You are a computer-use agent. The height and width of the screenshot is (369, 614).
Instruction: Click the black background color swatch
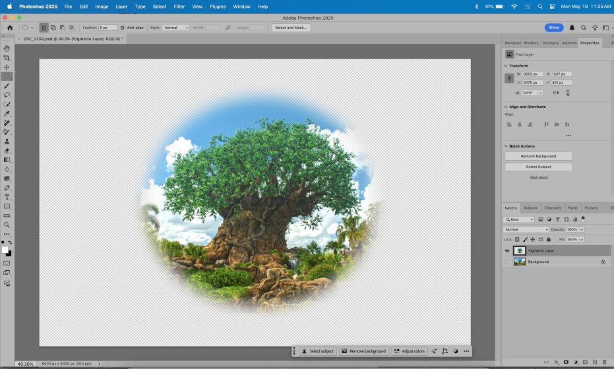coord(9,254)
